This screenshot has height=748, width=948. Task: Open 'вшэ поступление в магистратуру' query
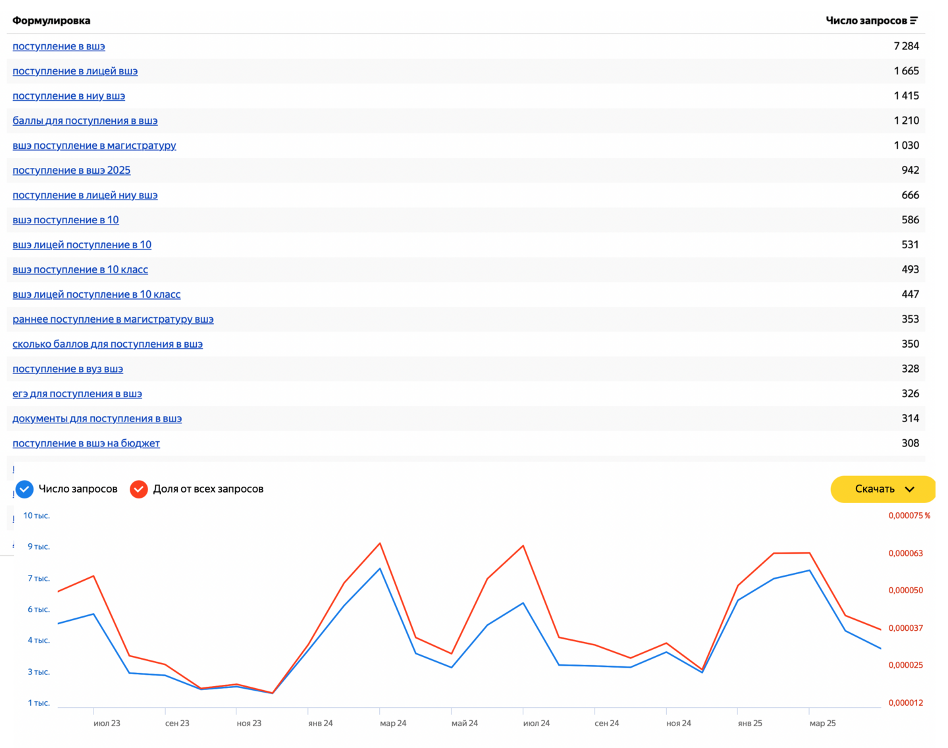pos(94,146)
